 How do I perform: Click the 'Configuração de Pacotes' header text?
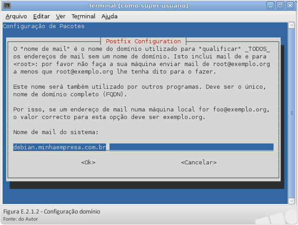(x=43, y=26)
